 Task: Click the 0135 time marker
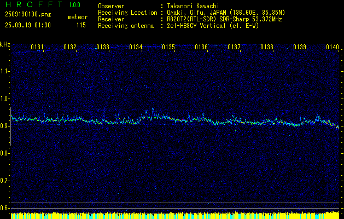pyautogui.click(x=168, y=48)
